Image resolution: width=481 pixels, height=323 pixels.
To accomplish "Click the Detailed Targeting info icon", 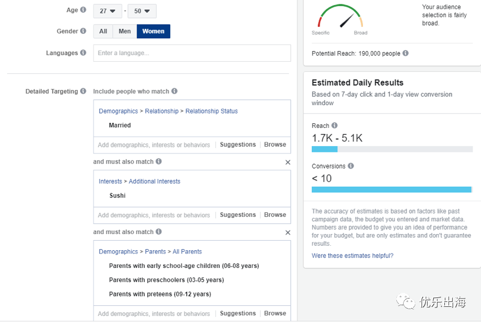I will click(x=83, y=91).
